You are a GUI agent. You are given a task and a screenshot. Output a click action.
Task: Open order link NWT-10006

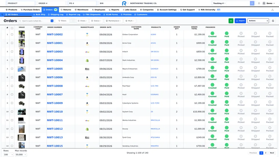point(55,77)
